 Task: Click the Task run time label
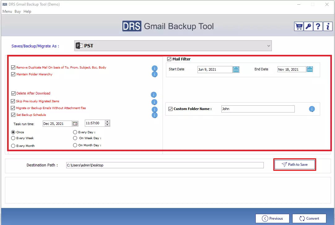[24, 124]
